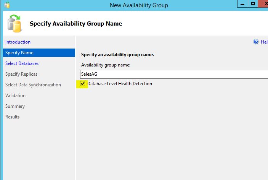Minimize the New Availability Group window

pyautogui.click(x=242, y=4)
